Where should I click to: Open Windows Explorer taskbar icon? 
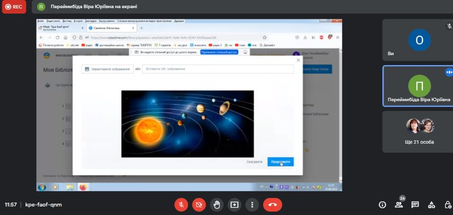point(70,187)
